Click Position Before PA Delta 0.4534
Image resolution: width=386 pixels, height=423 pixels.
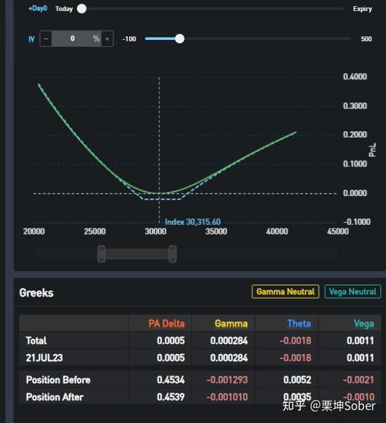pyautogui.click(x=171, y=380)
